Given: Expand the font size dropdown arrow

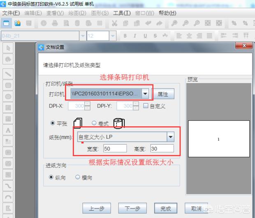Looking at the screenshot, I should pos(113,36).
